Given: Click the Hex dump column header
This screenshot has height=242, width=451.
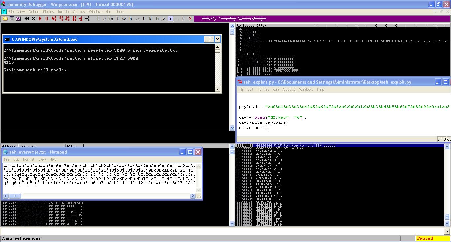Looking at the screenshot, I should (42, 146).
